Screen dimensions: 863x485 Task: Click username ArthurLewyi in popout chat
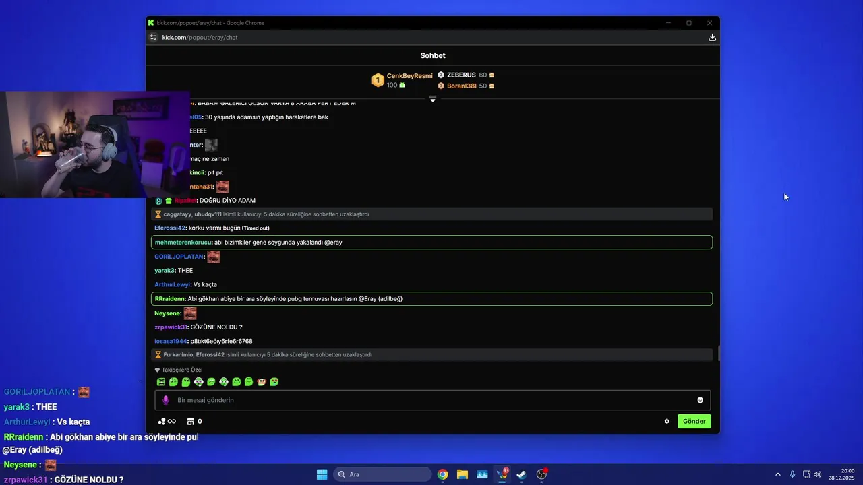[172, 285]
